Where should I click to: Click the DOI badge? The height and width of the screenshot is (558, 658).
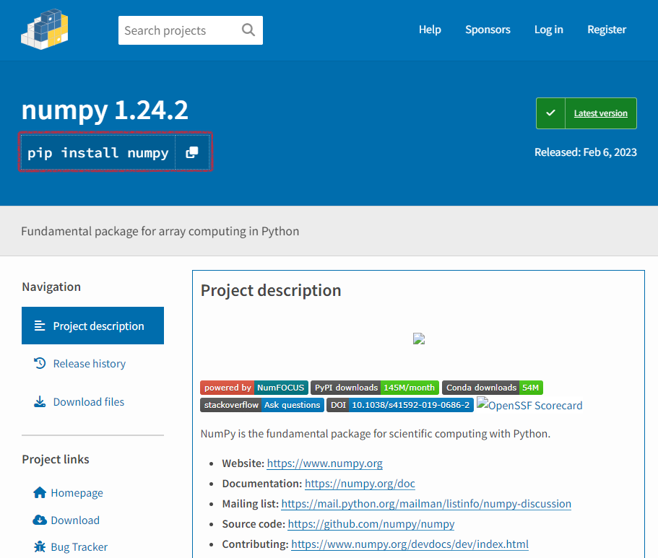400,405
